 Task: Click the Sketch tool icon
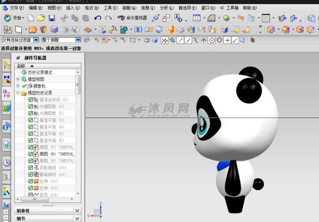pyautogui.click(x=8, y=30)
